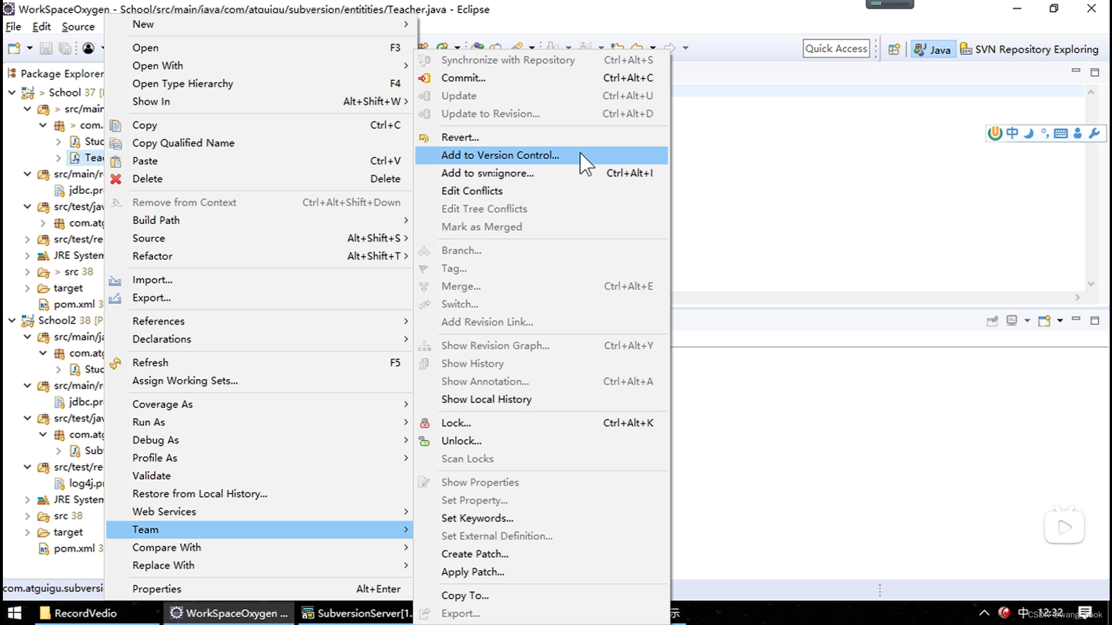This screenshot has height=625, width=1112.
Task: Click the Import icon in context menu
Action: coord(115,281)
